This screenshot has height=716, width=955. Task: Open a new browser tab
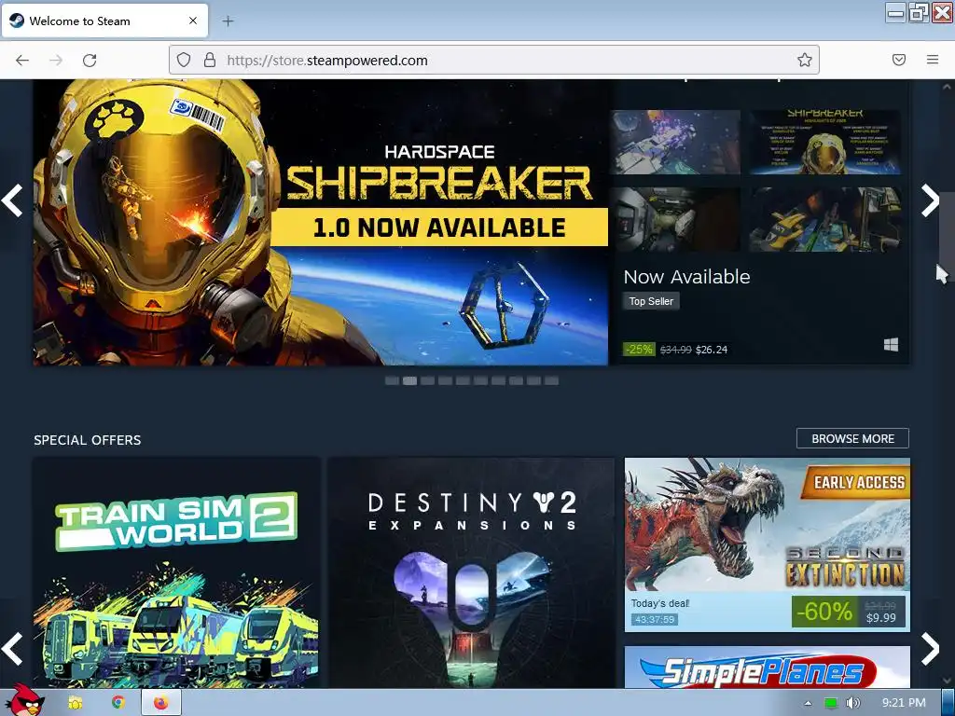pyautogui.click(x=228, y=21)
